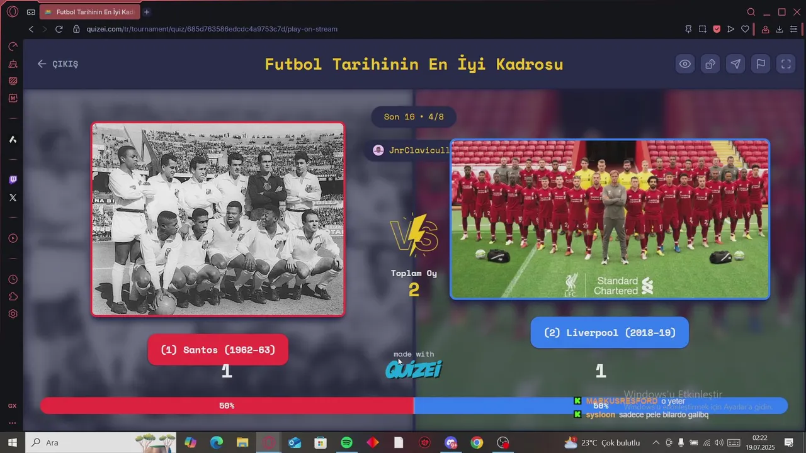Open the volume speaker tray icon

tap(718, 442)
